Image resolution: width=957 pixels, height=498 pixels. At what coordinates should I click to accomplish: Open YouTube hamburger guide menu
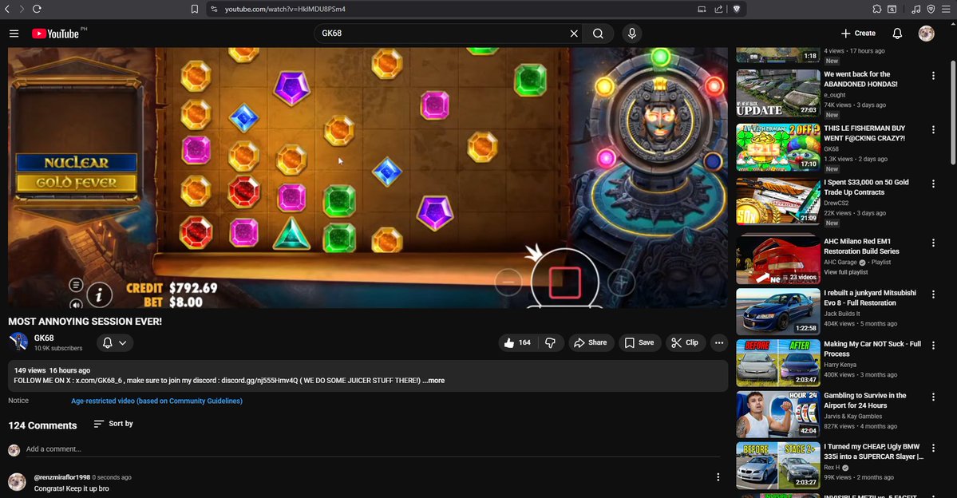[x=14, y=34]
